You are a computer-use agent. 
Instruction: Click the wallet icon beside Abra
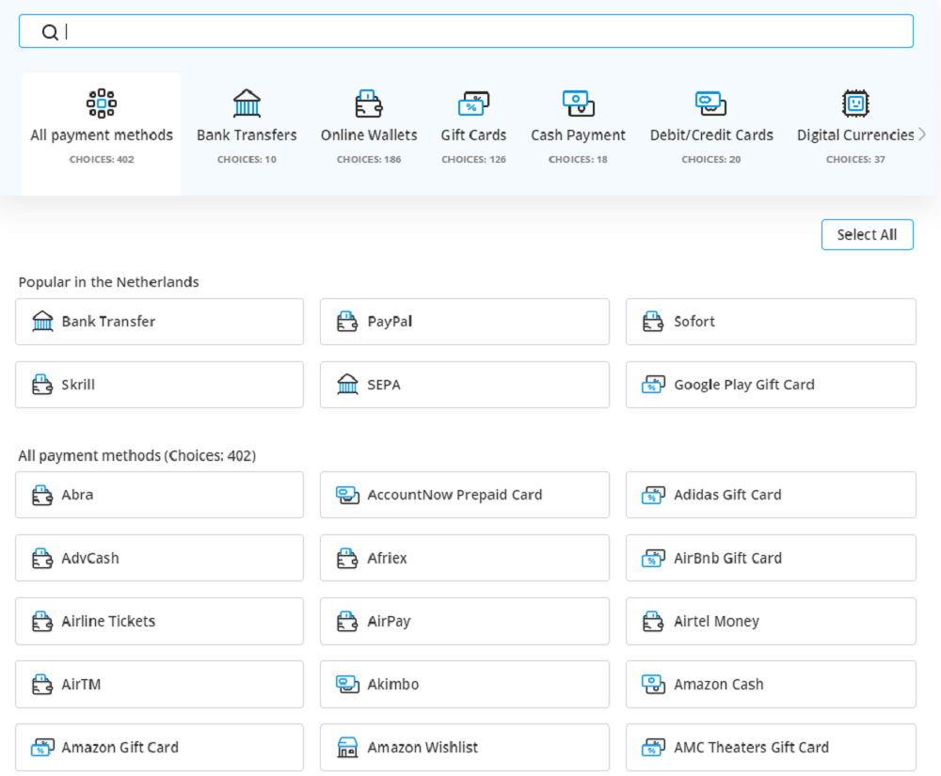pos(42,495)
